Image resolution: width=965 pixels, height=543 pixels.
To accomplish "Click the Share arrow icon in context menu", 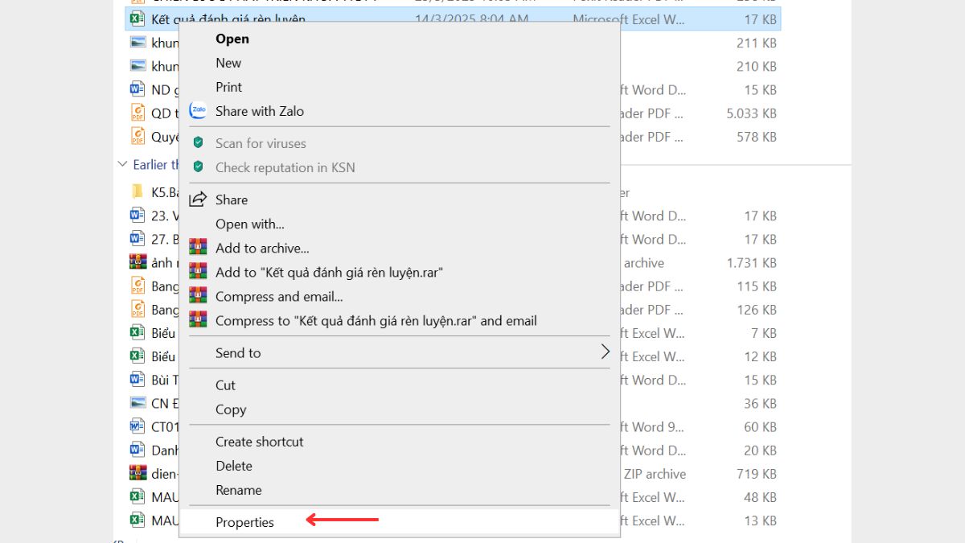I will tap(198, 200).
